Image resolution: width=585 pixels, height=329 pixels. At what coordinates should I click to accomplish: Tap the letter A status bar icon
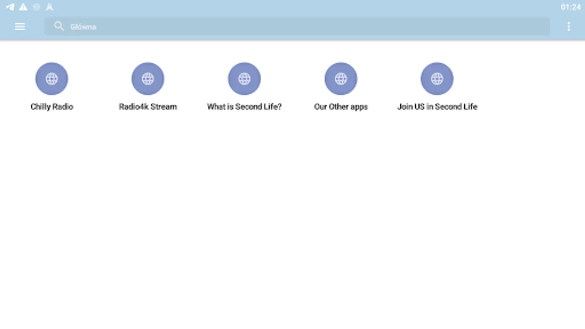[49, 7]
